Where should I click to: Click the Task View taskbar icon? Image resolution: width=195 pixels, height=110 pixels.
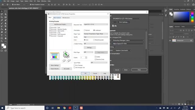pyautogui.click(x=53, y=108)
